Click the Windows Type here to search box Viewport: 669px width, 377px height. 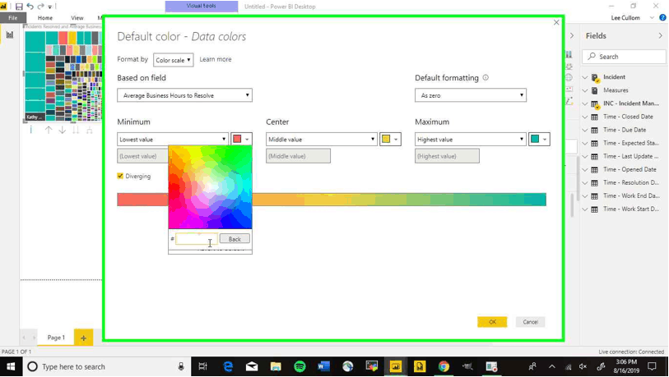(x=107, y=366)
